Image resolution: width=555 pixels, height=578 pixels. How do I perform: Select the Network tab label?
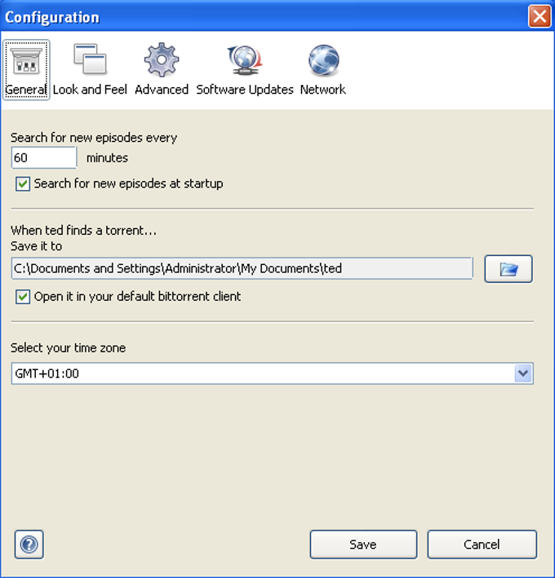[322, 90]
